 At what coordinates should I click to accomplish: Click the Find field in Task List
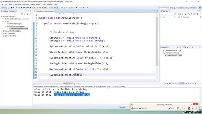[168, 17]
